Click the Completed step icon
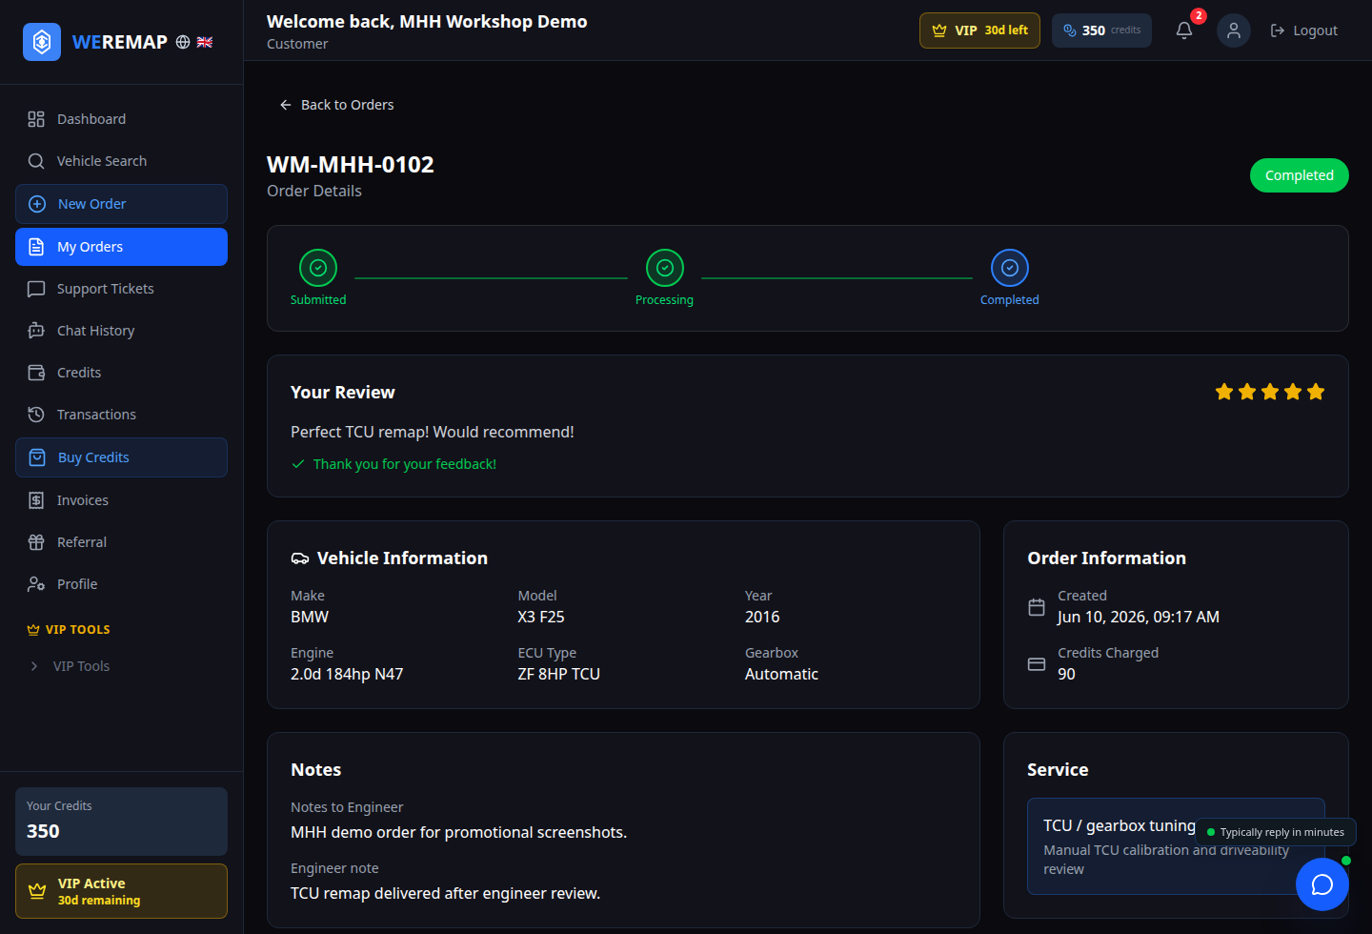Screen dimensions: 1372x934 coord(1010,268)
